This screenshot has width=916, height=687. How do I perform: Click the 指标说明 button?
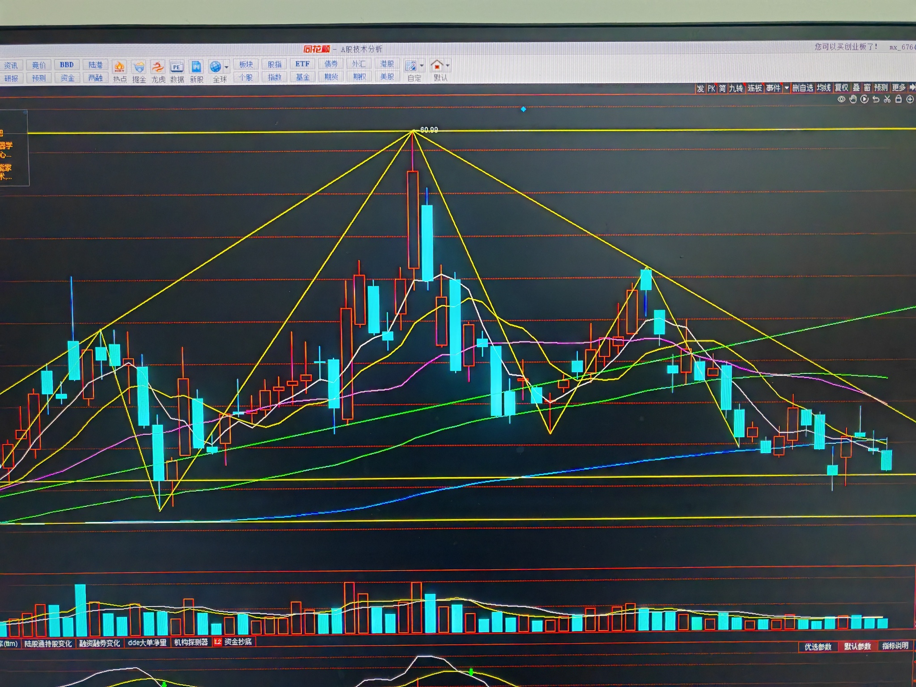coord(895,646)
